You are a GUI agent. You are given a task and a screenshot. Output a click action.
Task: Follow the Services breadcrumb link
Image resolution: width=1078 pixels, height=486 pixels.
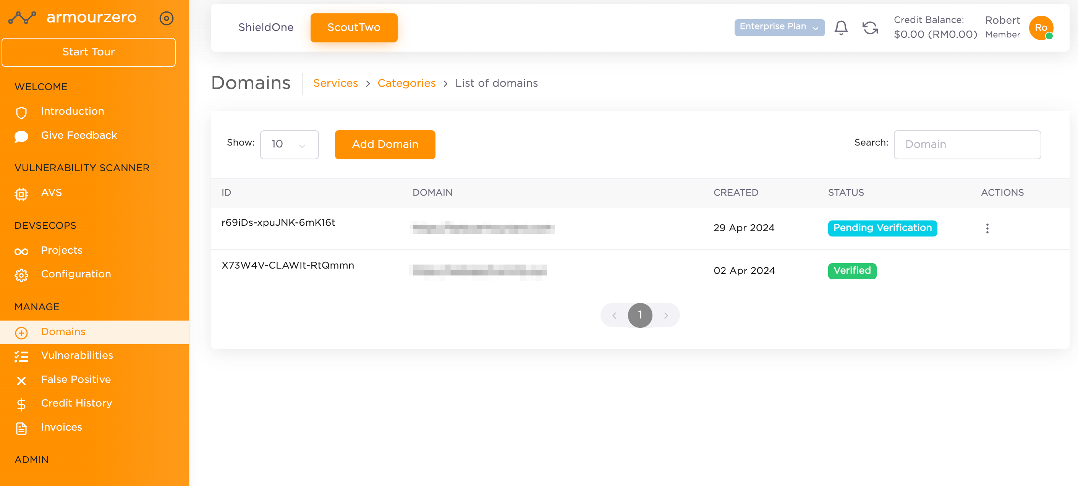[335, 83]
